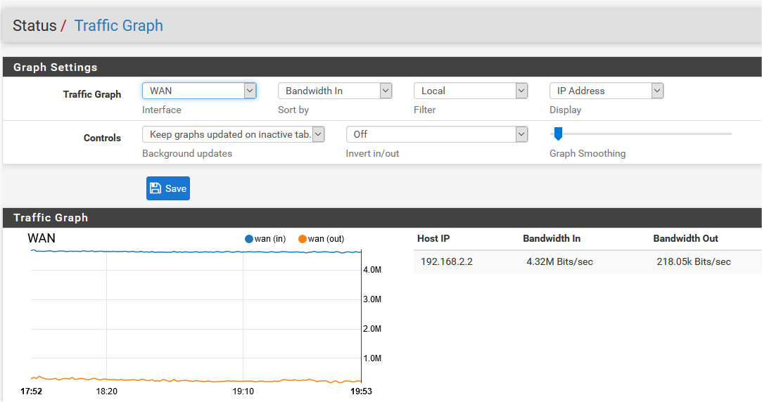The height and width of the screenshot is (402, 762).
Task: Click the Save button
Action: point(168,188)
